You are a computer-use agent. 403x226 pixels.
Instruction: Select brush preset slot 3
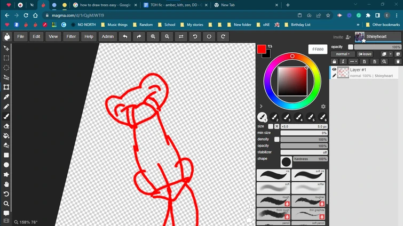(x=286, y=117)
